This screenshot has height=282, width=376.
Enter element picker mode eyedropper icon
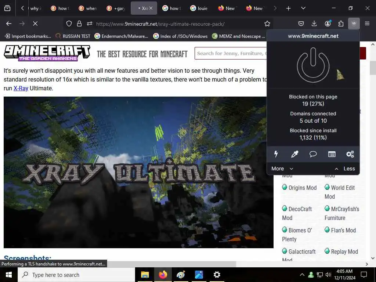tap(294, 154)
